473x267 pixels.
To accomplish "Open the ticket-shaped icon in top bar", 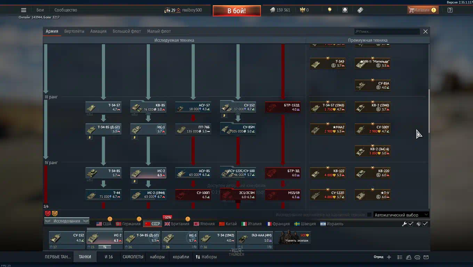I will click(360, 10).
